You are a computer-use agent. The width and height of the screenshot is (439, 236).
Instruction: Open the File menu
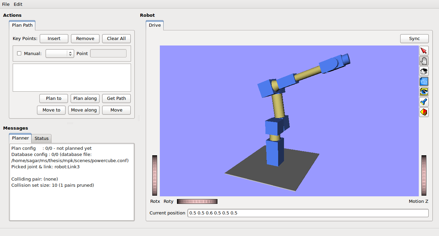tap(6, 4)
